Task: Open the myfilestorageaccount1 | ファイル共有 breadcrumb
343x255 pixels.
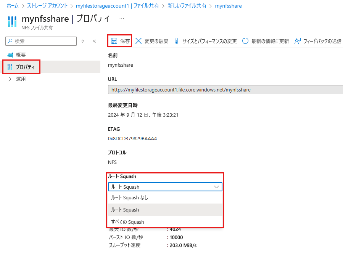Action: (x=118, y=6)
